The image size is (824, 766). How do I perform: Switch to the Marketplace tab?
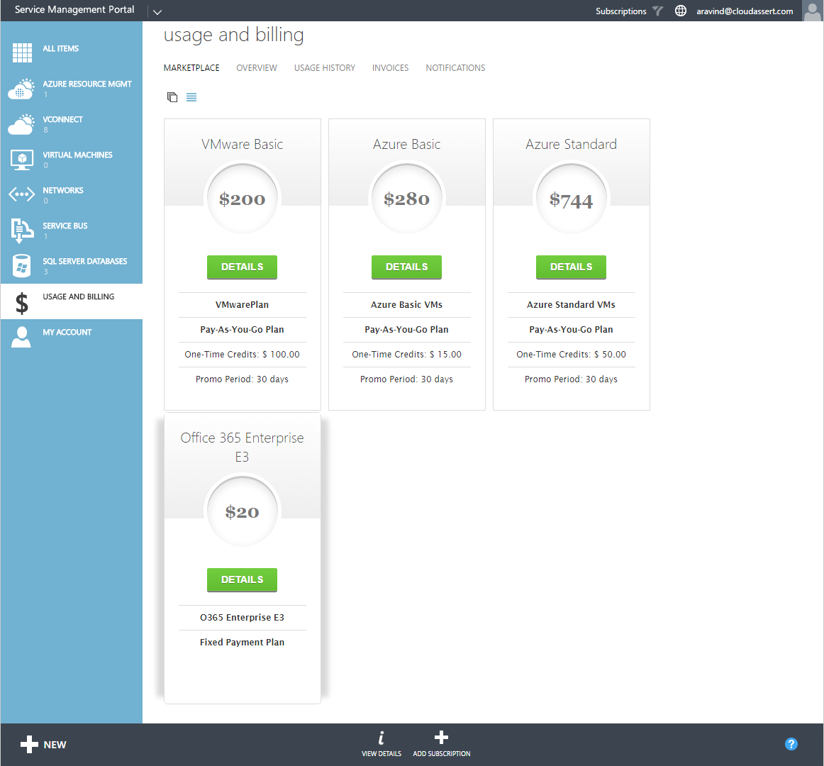(191, 68)
